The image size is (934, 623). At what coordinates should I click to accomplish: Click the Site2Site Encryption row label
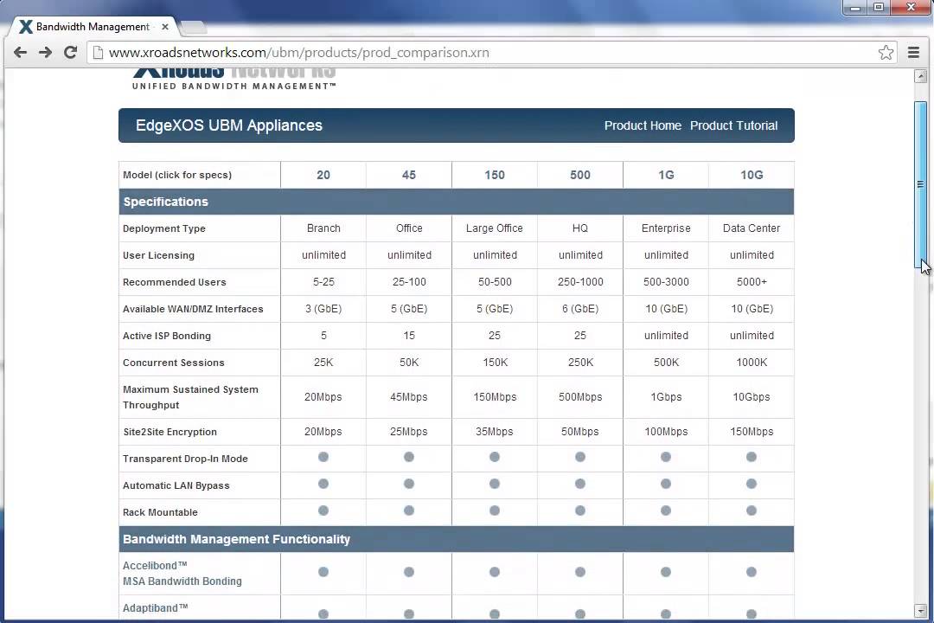(170, 432)
